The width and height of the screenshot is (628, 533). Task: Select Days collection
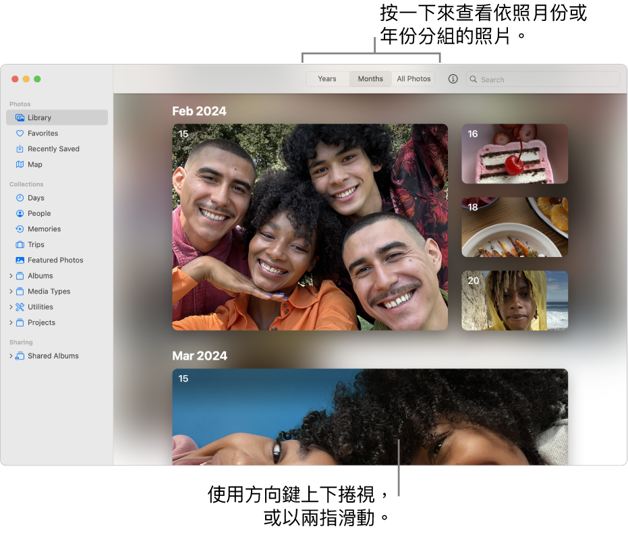pos(57,198)
